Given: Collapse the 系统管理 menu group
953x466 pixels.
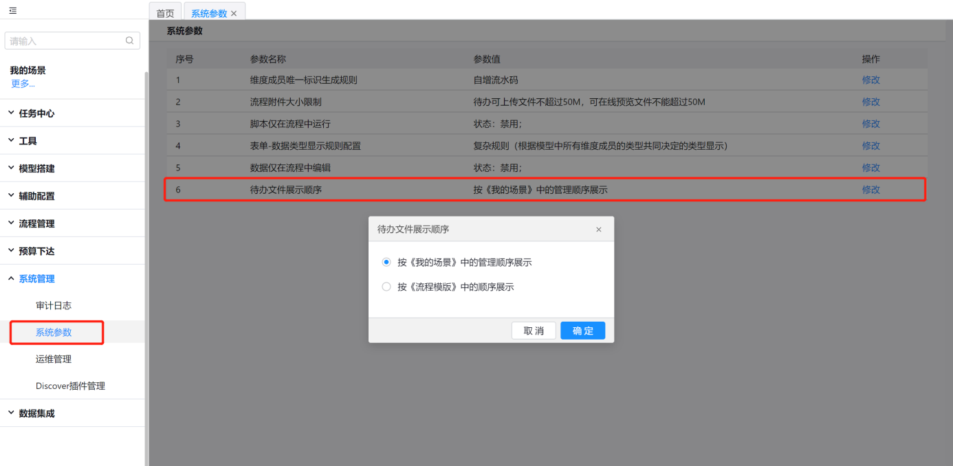Looking at the screenshot, I should coord(36,278).
